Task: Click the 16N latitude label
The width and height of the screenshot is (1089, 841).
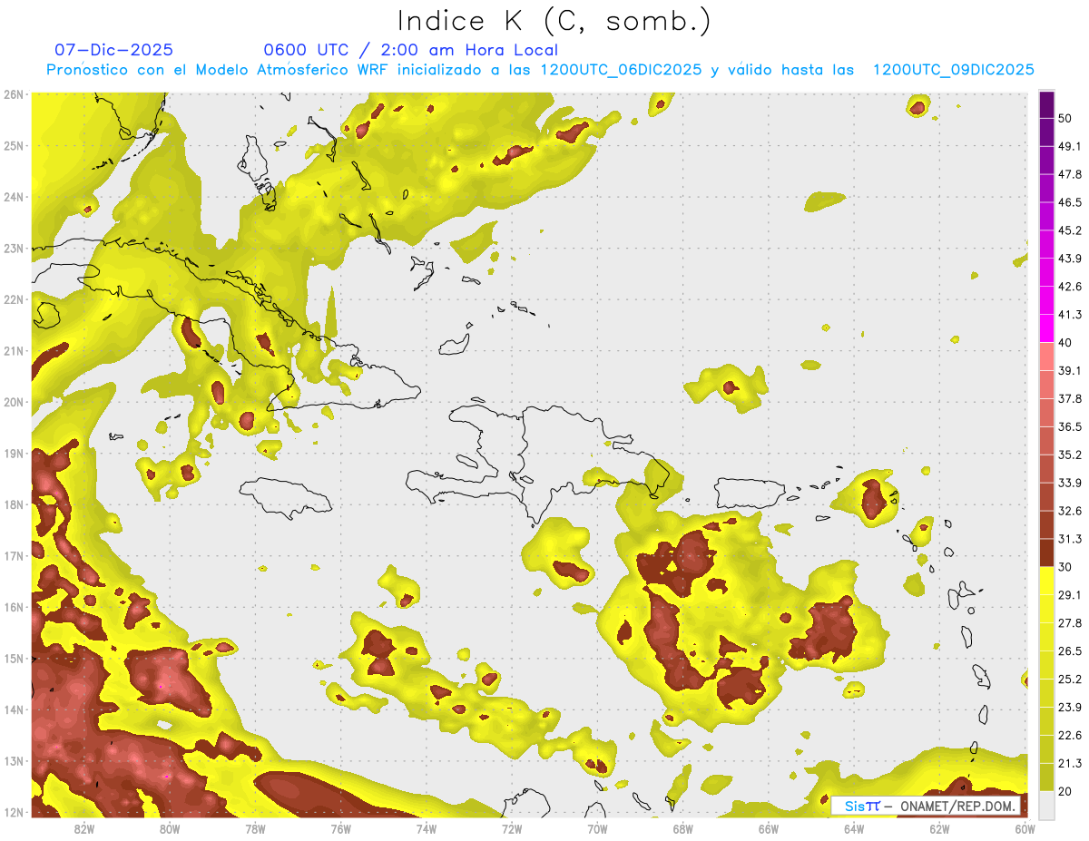Action: tap(14, 607)
